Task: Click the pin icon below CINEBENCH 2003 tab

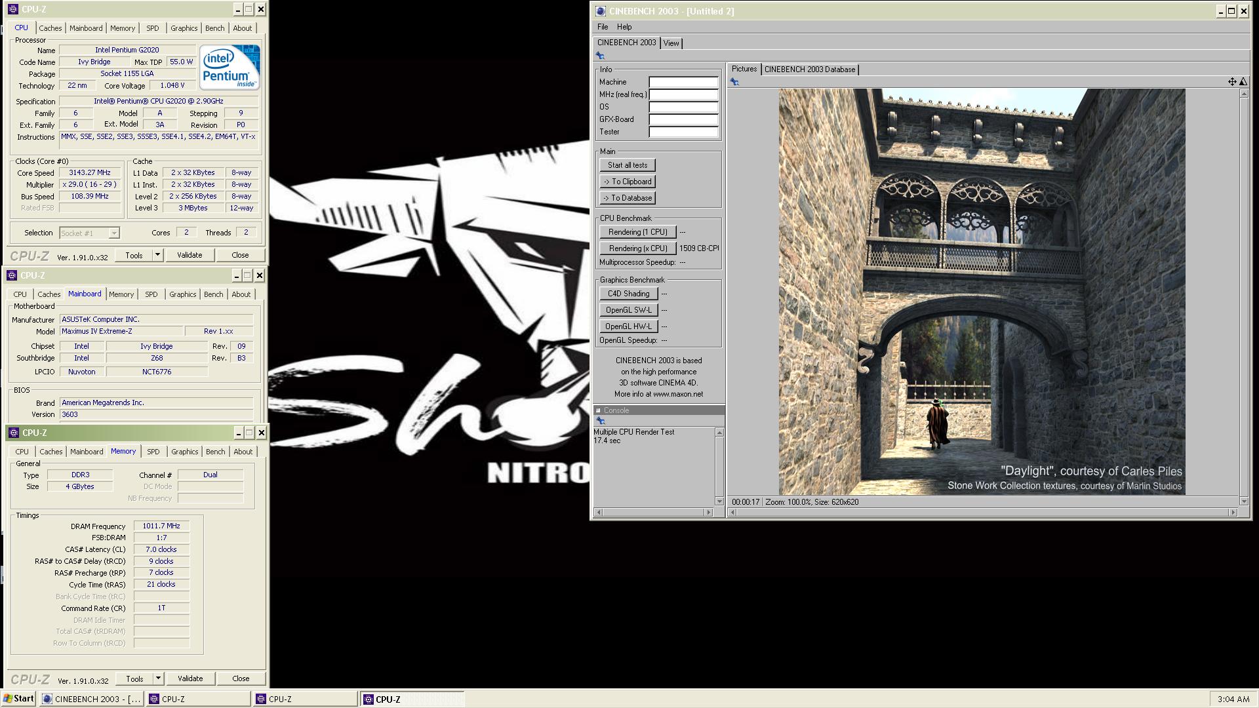Action: coord(600,56)
